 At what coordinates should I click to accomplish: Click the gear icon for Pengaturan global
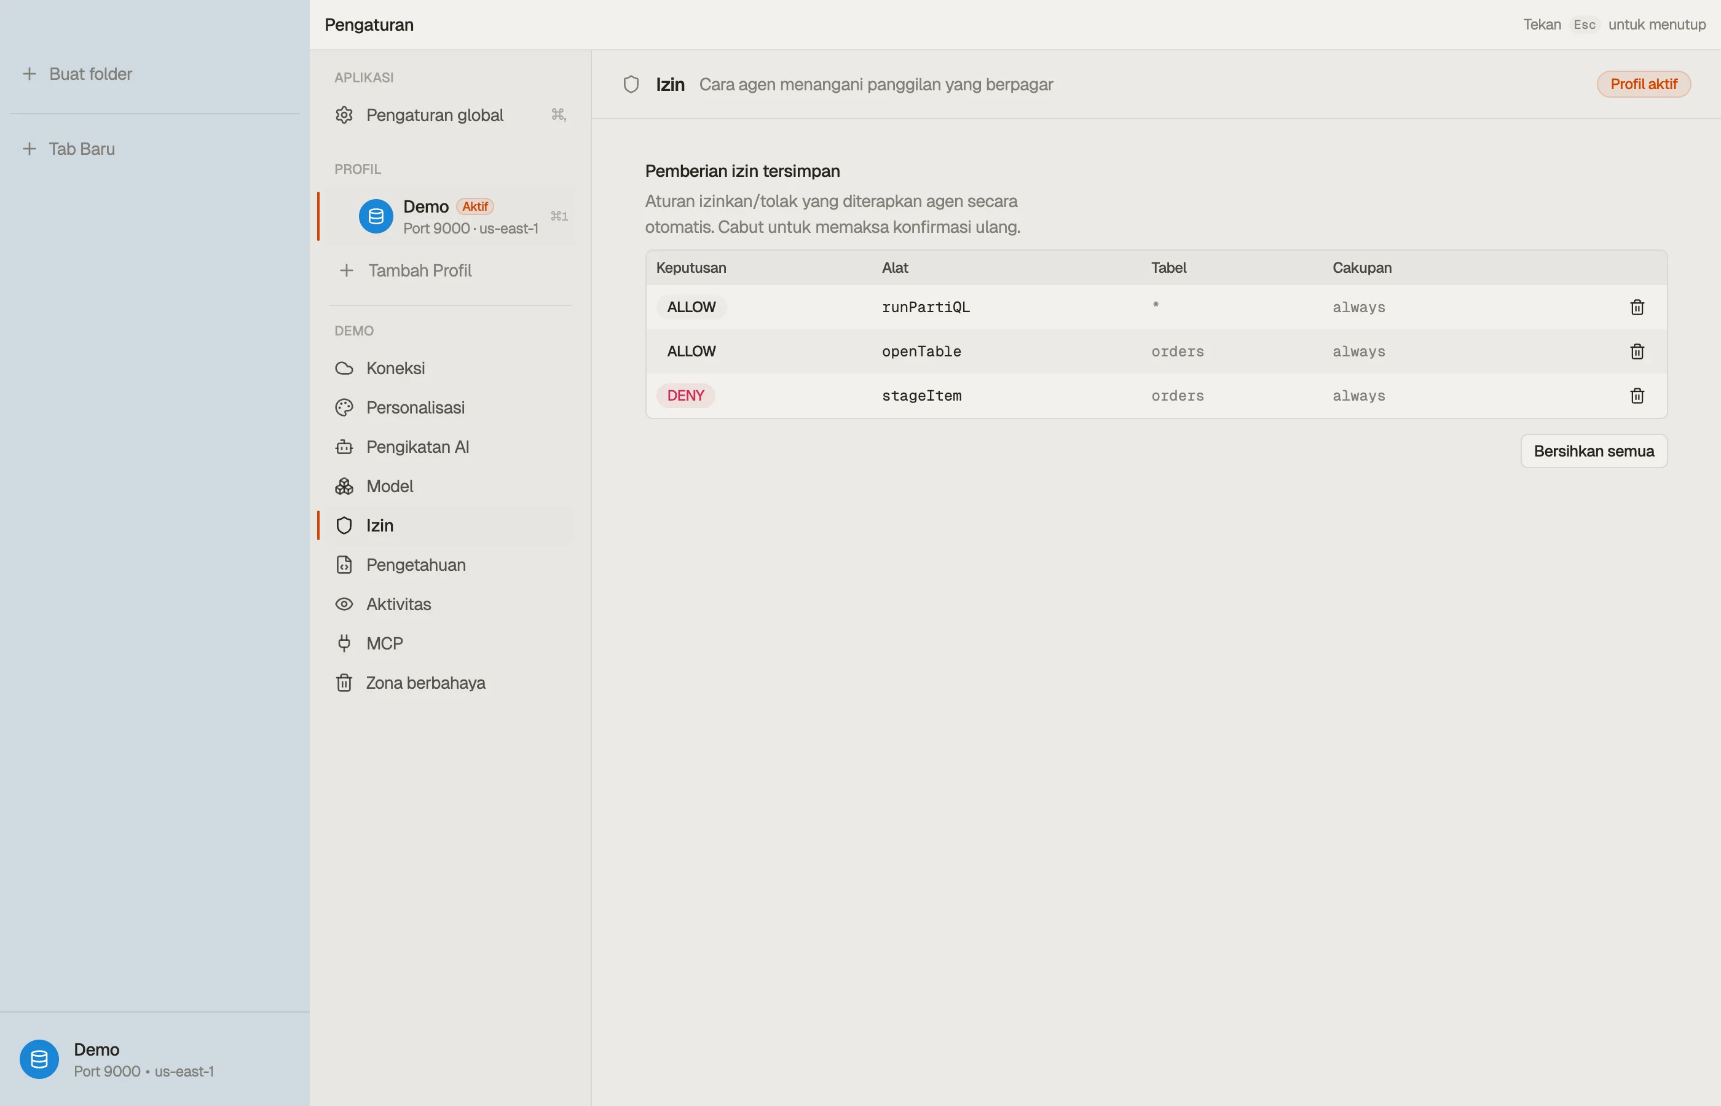(x=344, y=115)
